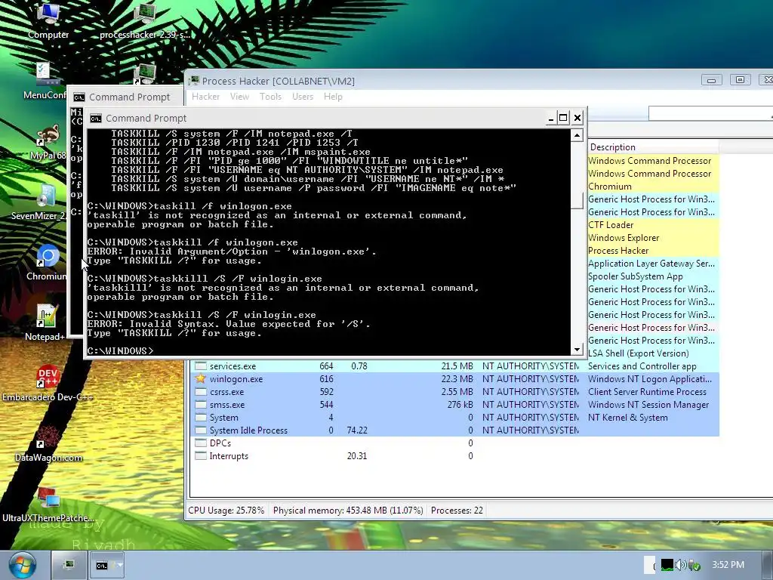Open the Users menu in Process Hacker

point(303,97)
